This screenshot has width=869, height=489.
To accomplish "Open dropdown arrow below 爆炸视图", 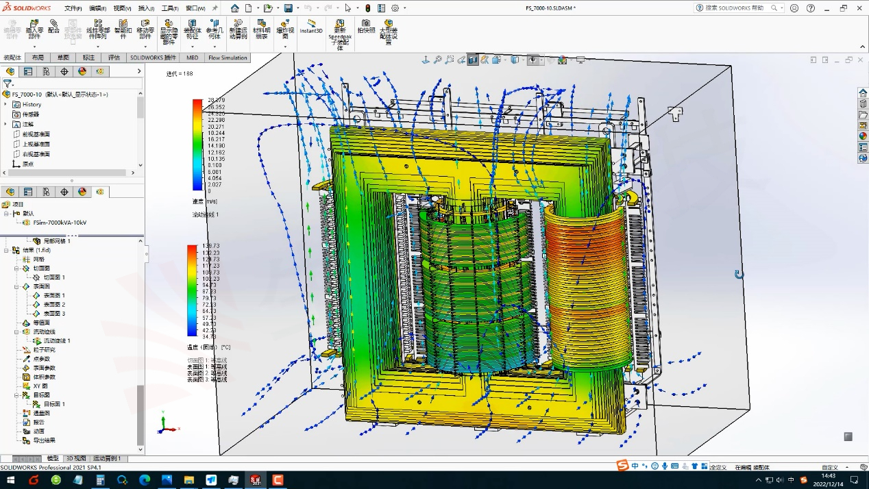I will coord(285,47).
